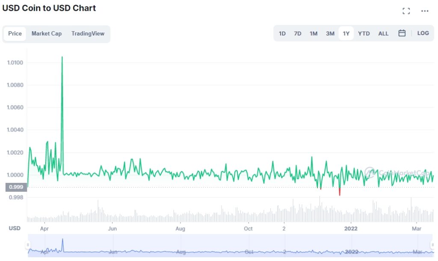Click the 1.0020 y-axis label
The image size is (438, 261).
click(x=15, y=152)
